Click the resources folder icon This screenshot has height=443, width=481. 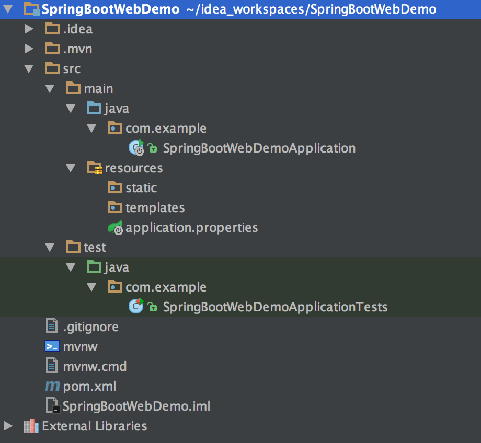(95, 168)
